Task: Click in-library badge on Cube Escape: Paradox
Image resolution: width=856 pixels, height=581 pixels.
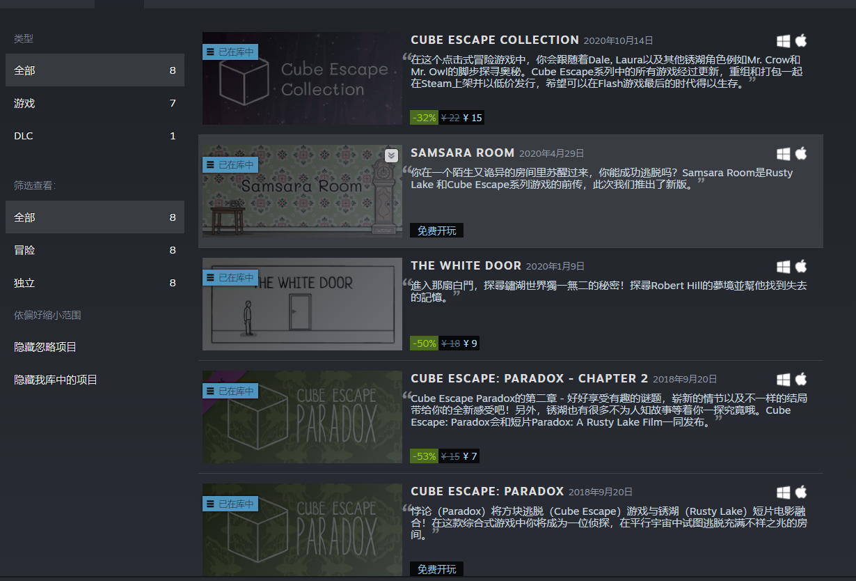Action: (x=230, y=503)
